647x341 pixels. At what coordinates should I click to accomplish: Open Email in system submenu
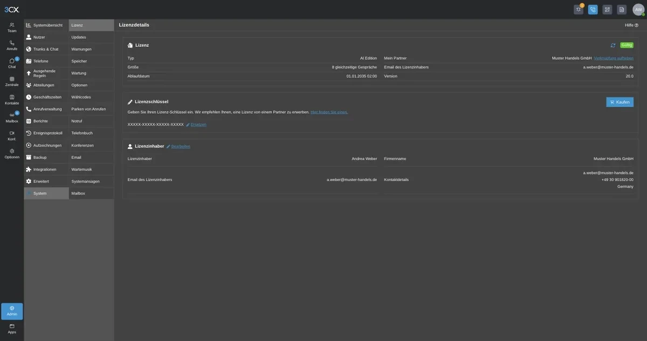pyautogui.click(x=91, y=157)
